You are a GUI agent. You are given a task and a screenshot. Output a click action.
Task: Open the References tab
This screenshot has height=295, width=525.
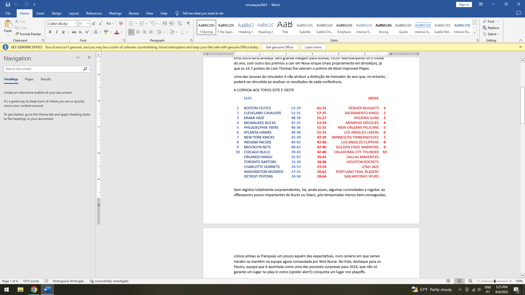pos(94,13)
